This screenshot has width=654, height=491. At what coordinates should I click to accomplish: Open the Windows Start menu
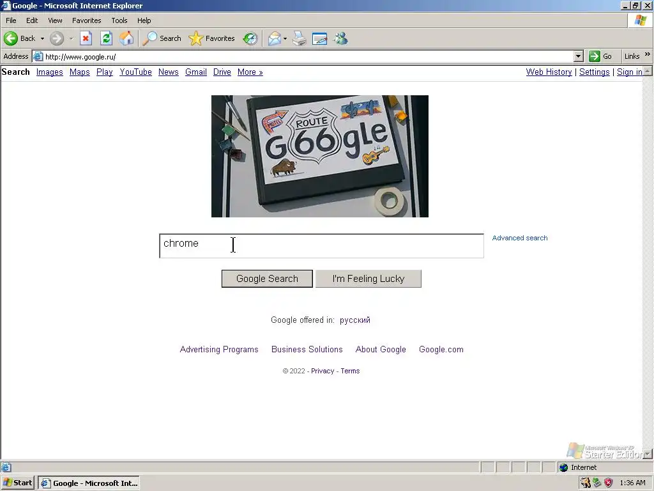17,483
